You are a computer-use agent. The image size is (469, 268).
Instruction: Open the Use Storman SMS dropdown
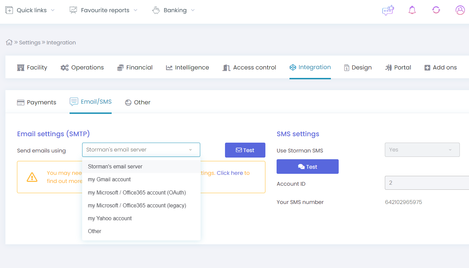[x=422, y=150]
